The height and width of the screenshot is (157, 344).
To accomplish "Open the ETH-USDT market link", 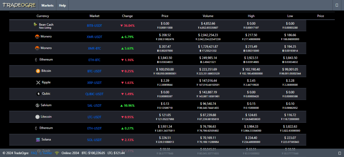I will [x=94, y=128].
